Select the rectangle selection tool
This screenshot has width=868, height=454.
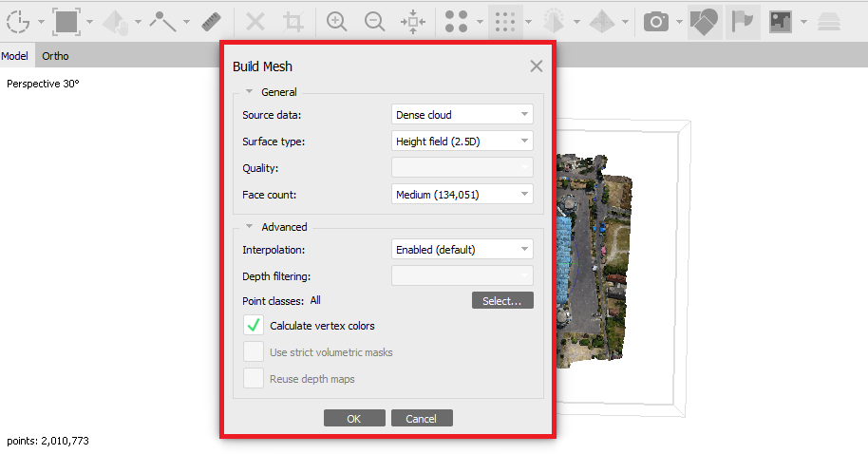click(66, 22)
